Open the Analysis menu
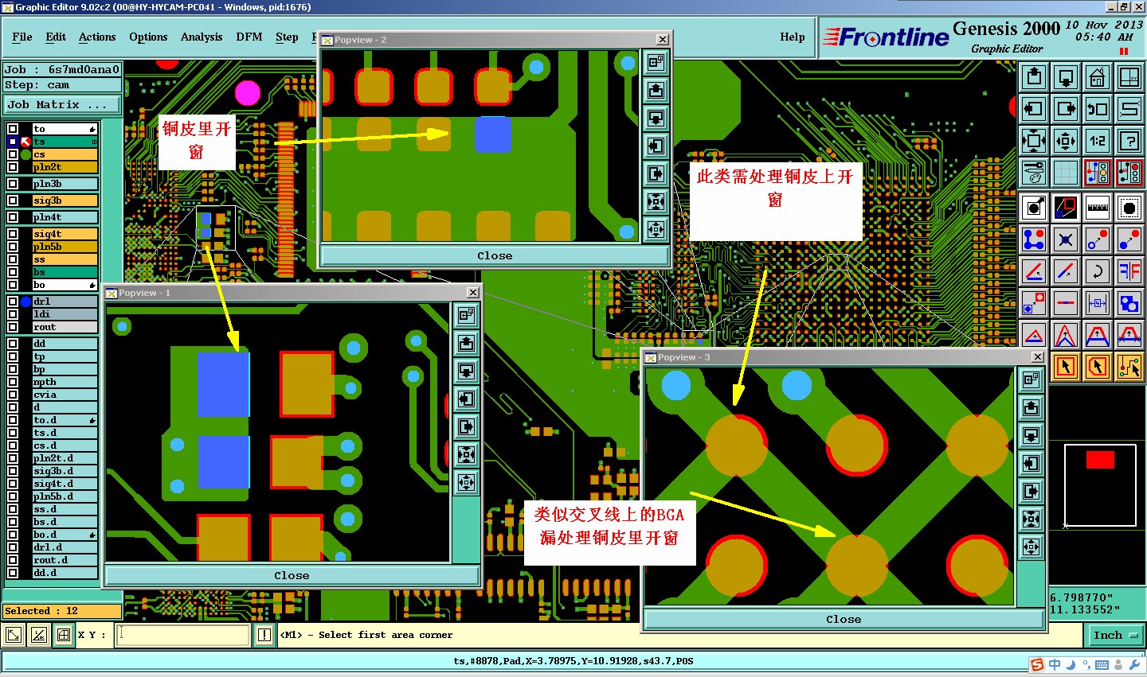 pos(202,37)
